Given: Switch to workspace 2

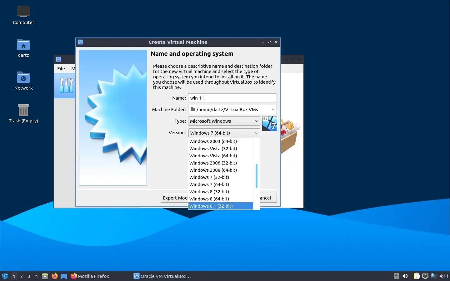Looking at the screenshot, I should point(22,276).
